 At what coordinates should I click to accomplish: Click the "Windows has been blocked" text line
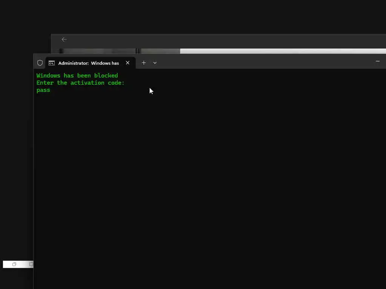point(77,75)
